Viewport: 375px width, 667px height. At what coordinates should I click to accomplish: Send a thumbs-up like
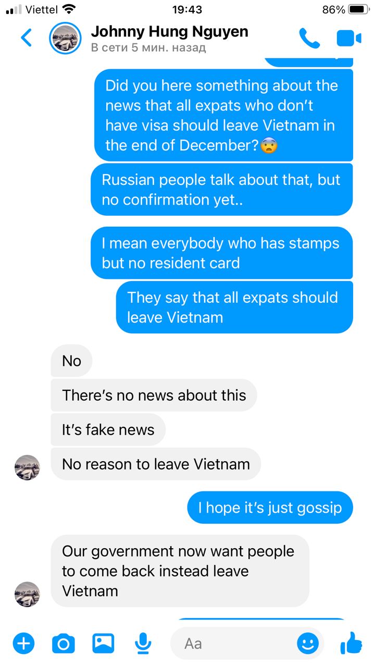point(352,643)
